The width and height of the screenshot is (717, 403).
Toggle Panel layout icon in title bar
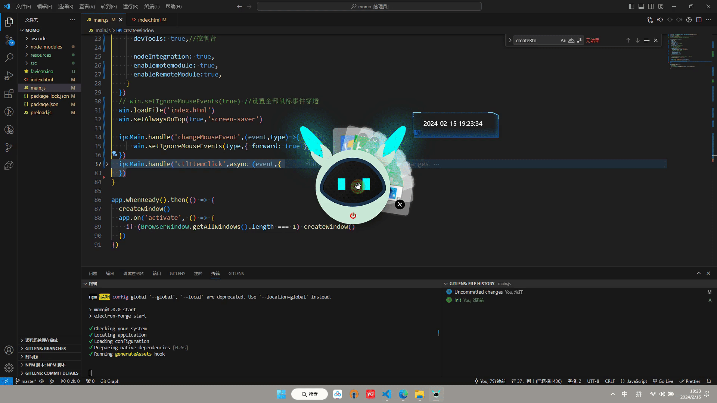[641, 6]
